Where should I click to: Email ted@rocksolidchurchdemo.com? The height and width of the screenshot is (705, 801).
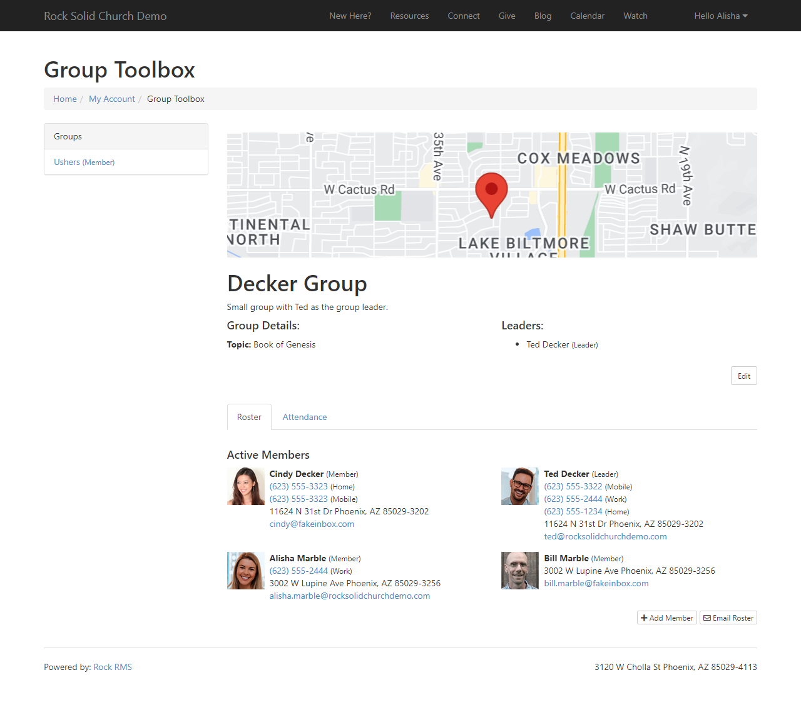coord(605,536)
